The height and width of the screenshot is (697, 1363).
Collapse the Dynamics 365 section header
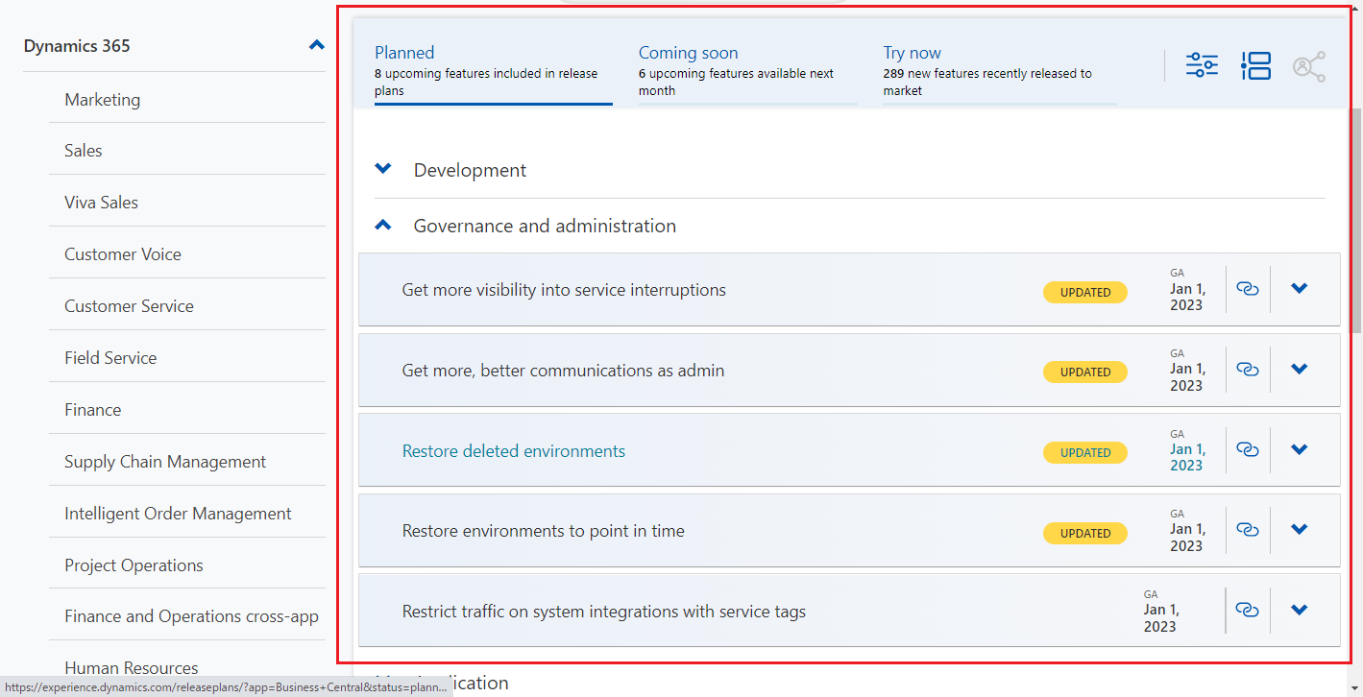click(316, 44)
